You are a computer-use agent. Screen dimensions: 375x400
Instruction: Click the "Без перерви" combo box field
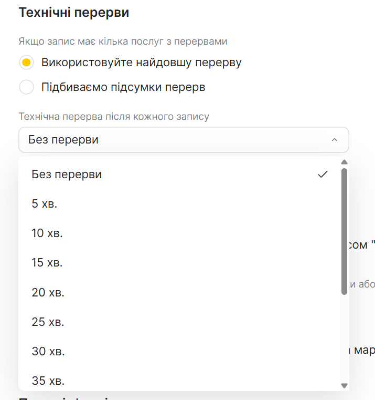(173, 140)
